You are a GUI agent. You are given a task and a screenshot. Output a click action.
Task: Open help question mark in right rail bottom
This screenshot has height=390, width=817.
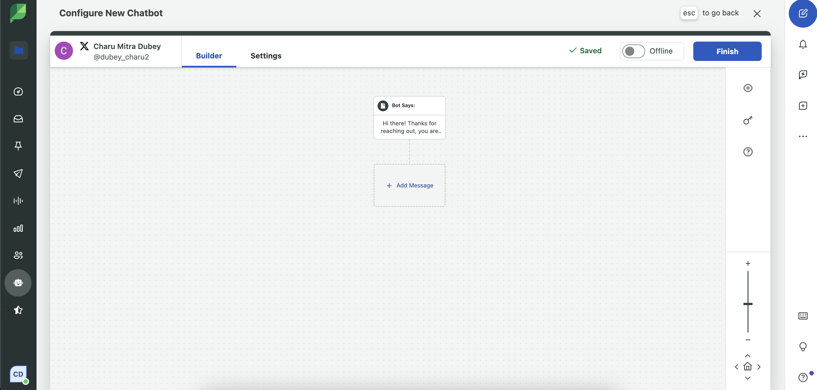coord(803,377)
